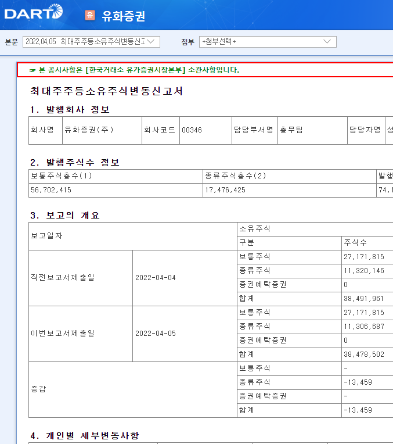The height and width of the screenshot is (444, 393).
Task: Click the 주식수 column header
Action: [367, 243]
